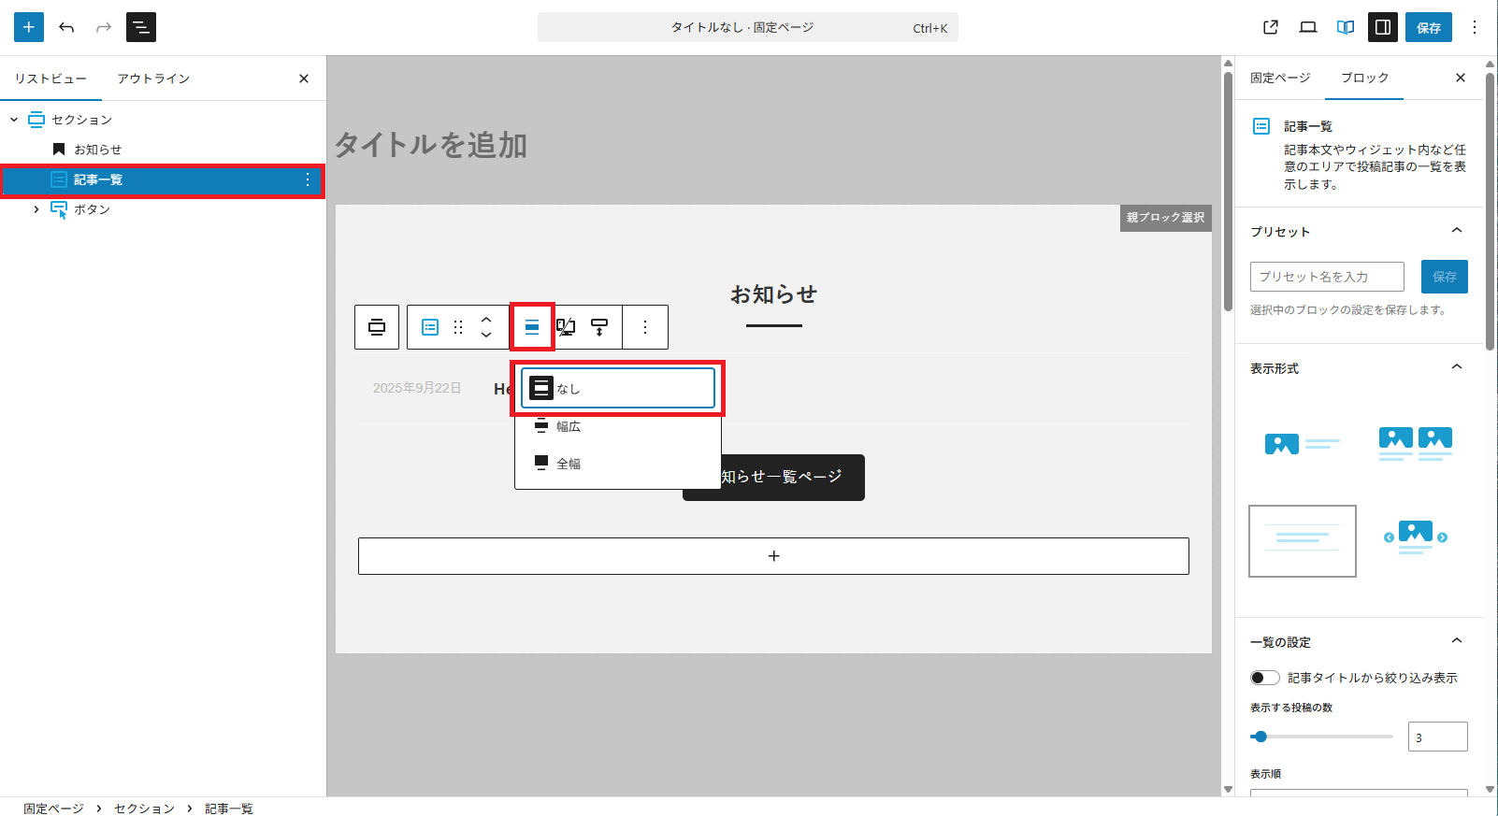Viewport: 1498px width, 816px height.
Task: Click the drag handle in block toolbar
Action: [458, 327]
